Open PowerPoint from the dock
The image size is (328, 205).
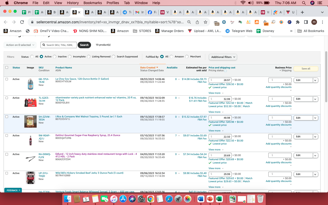(210, 199)
